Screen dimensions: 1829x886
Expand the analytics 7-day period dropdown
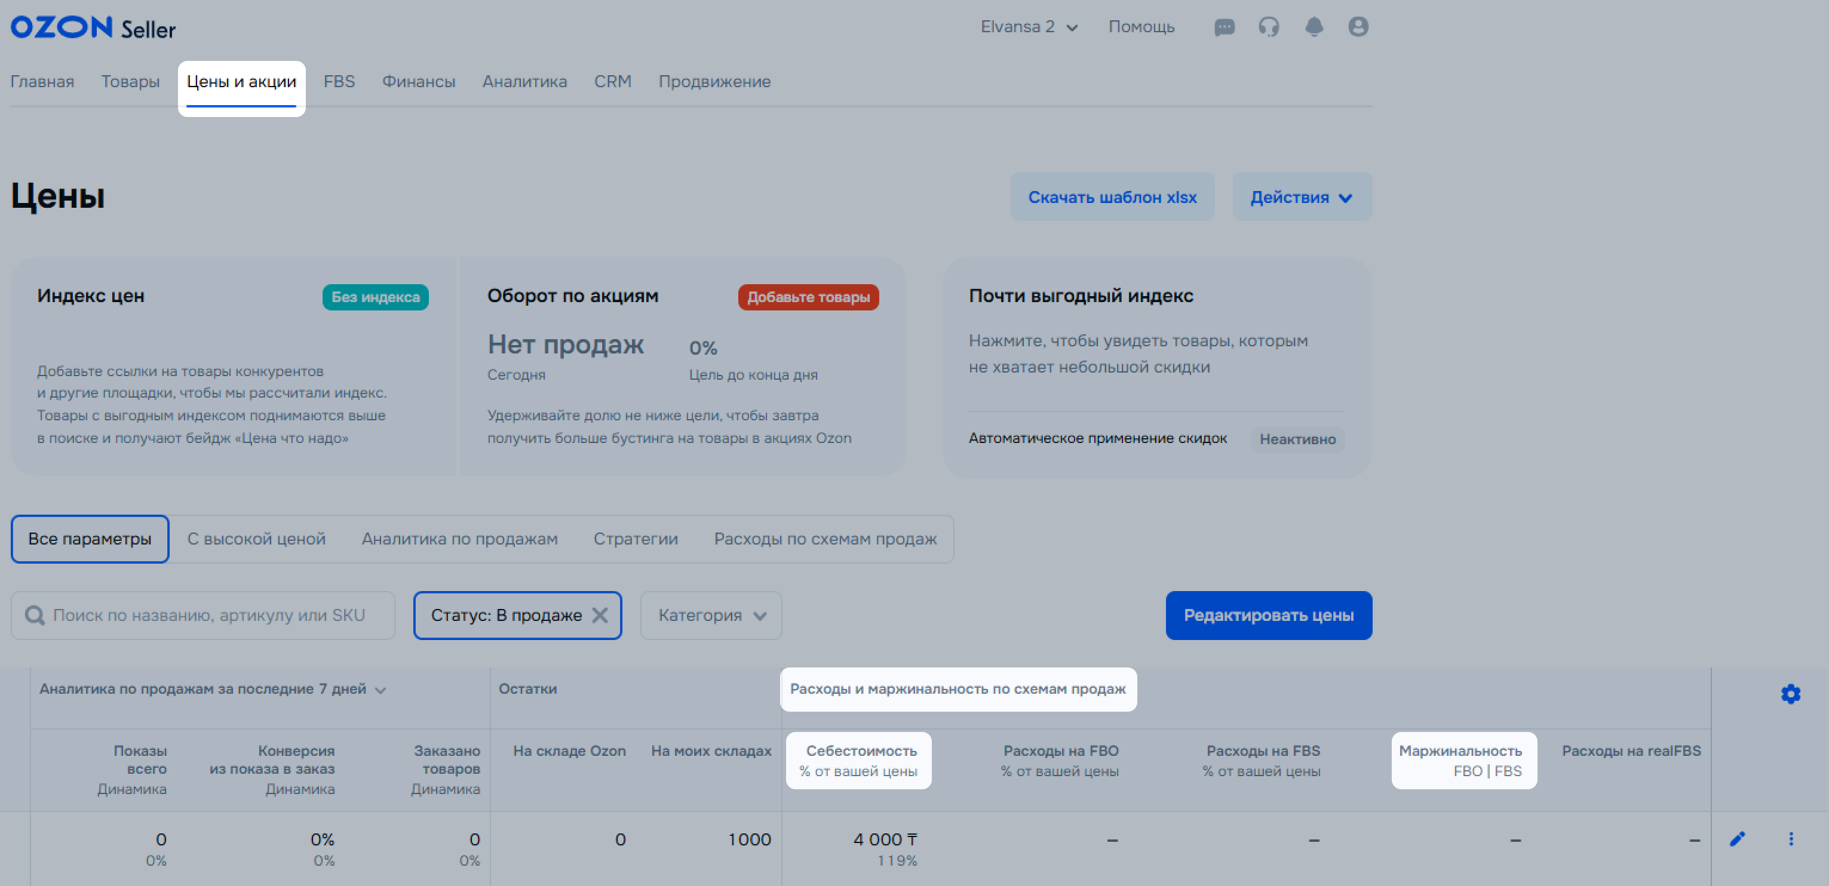(380, 690)
